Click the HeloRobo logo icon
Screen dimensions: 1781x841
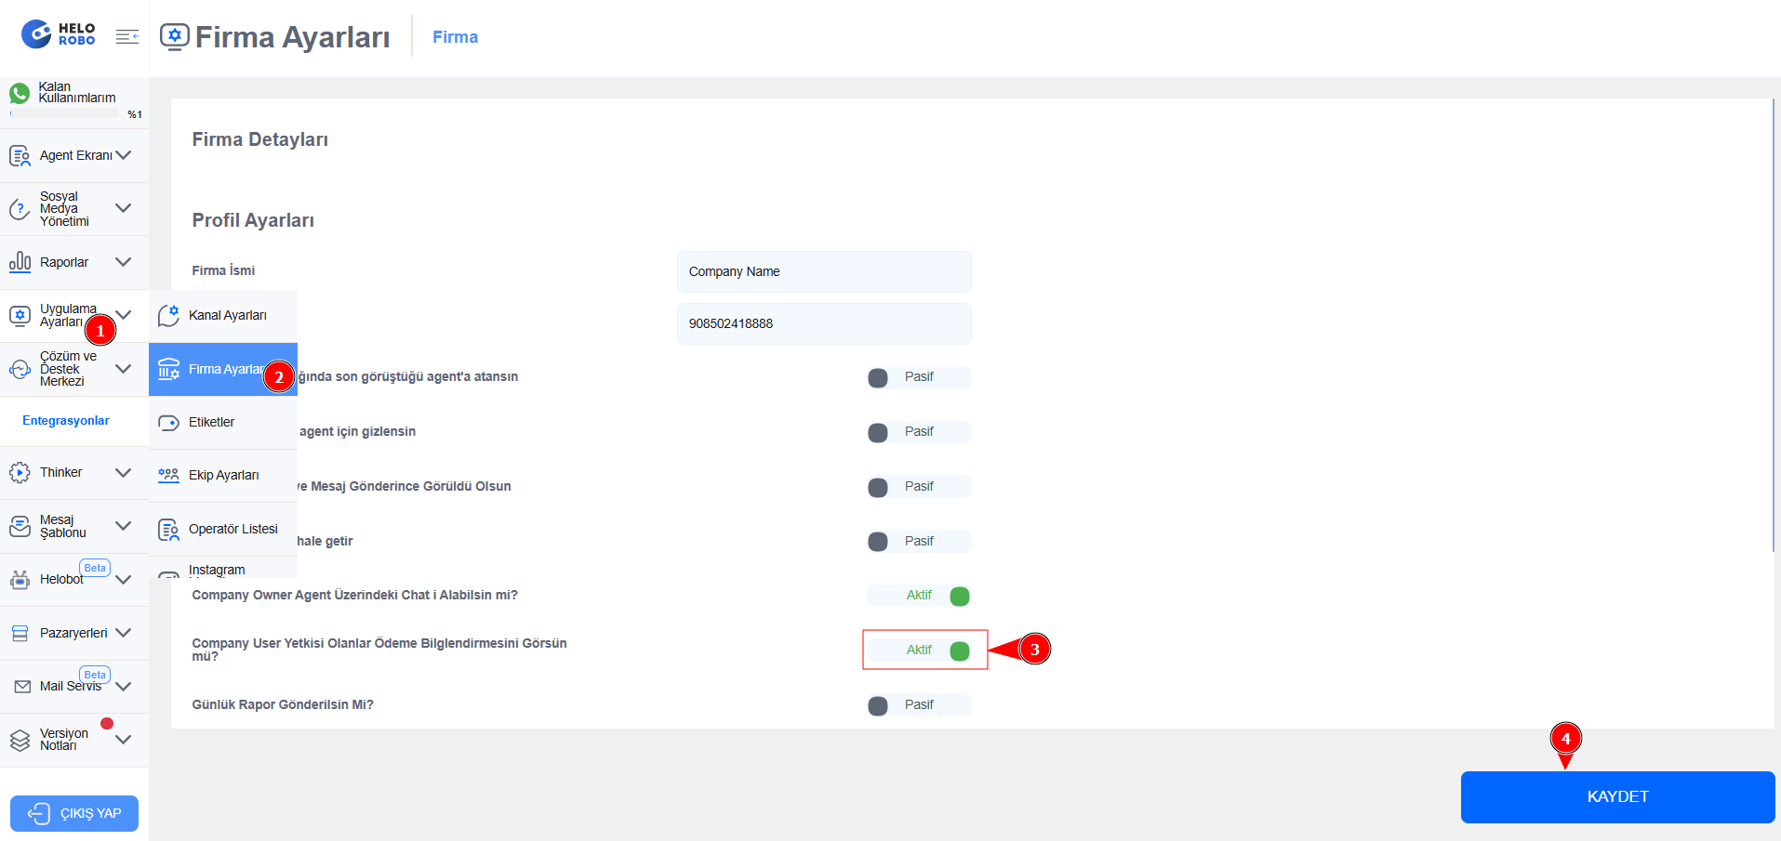36,34
